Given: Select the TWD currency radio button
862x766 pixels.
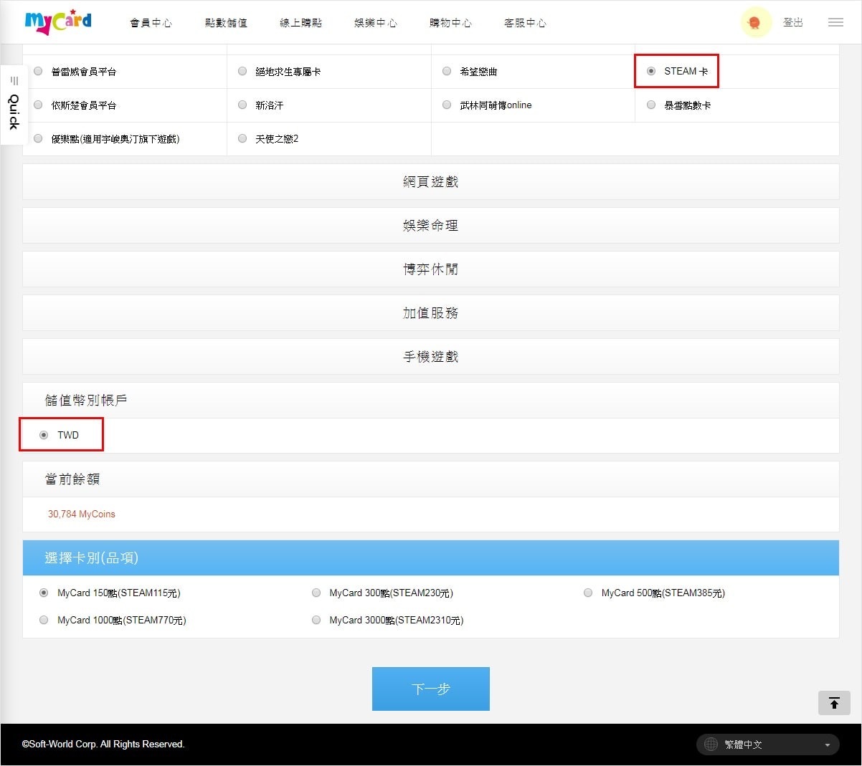Looking at the screenshot, I should point(44,435).
